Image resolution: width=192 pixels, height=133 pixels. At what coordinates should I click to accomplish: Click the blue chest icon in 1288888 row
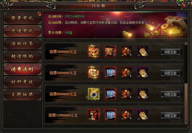[x=110, y=115]
